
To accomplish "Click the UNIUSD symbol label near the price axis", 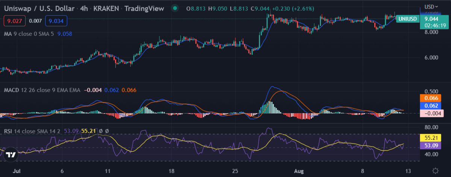I will click(407, 18).
